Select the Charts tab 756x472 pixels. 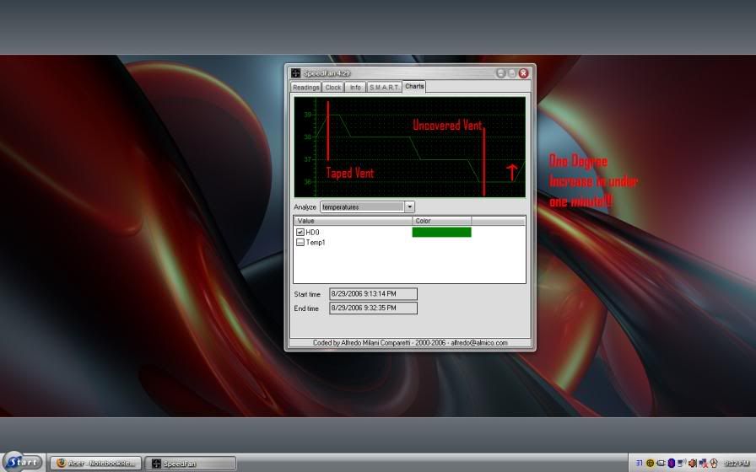pos(414,86)
